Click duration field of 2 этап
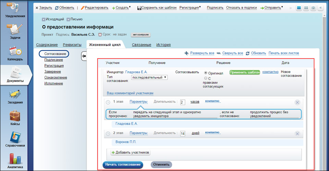This screenshot has width=329, height=171. coord(183,133)
